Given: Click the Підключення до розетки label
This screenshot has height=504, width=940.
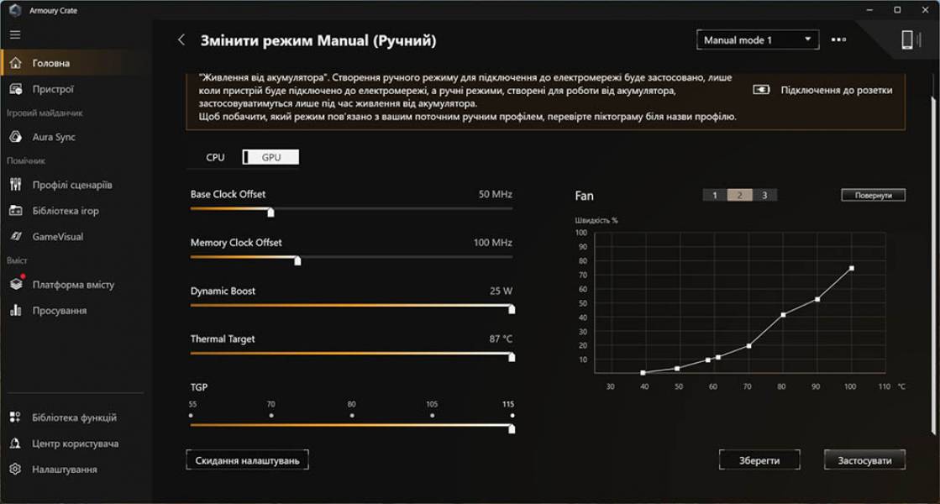Looking at the screenshot, I should pos(837,90).
